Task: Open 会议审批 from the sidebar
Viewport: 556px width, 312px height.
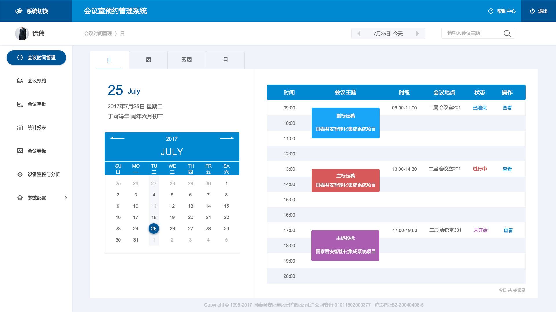Action: (x=20, y=104)
